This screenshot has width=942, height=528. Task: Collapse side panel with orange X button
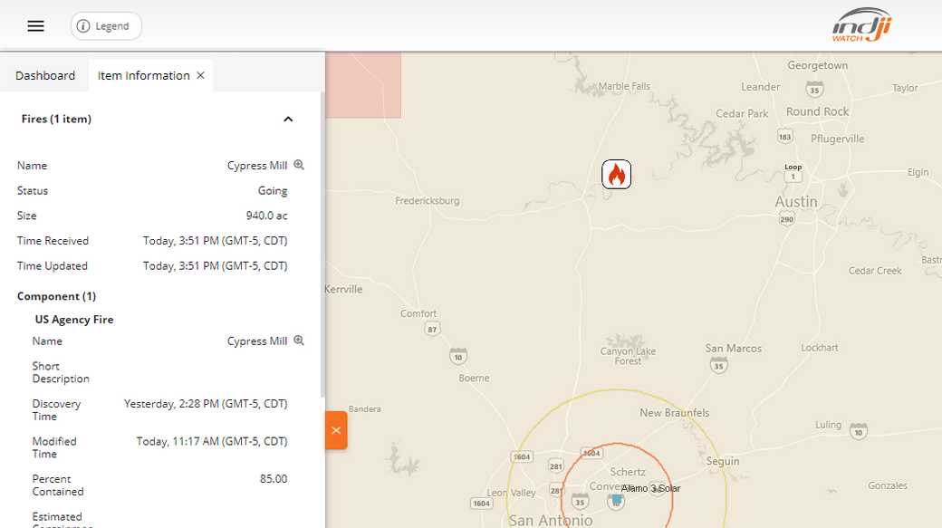coord(336,430)
